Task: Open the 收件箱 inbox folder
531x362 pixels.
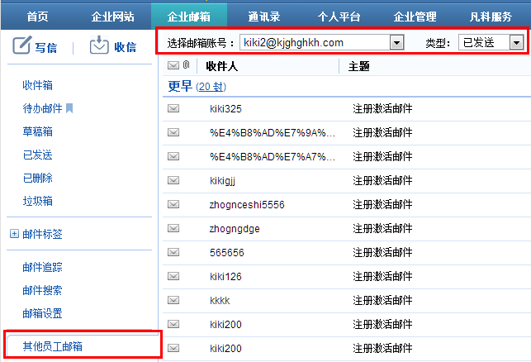Action: 38,85
